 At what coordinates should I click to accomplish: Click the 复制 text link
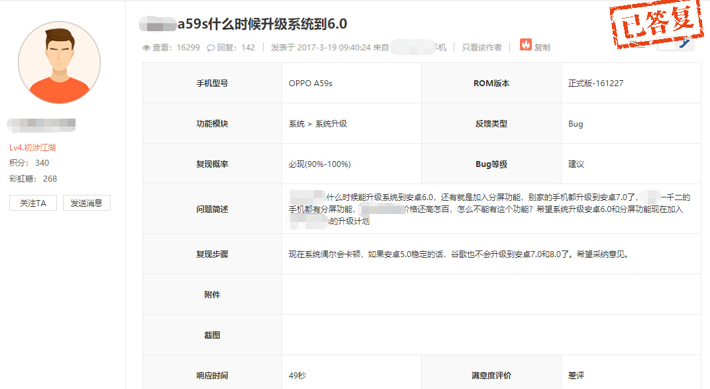[x=542, y=48]
